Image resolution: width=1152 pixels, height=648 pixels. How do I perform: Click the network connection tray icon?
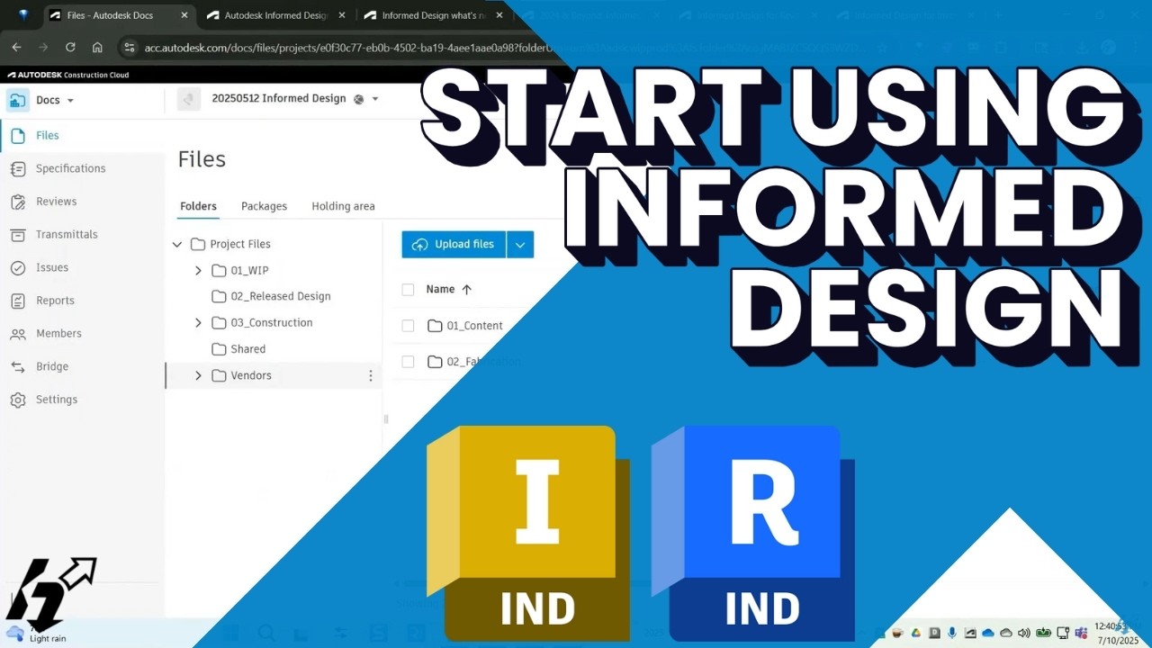tap(1062, 634)
